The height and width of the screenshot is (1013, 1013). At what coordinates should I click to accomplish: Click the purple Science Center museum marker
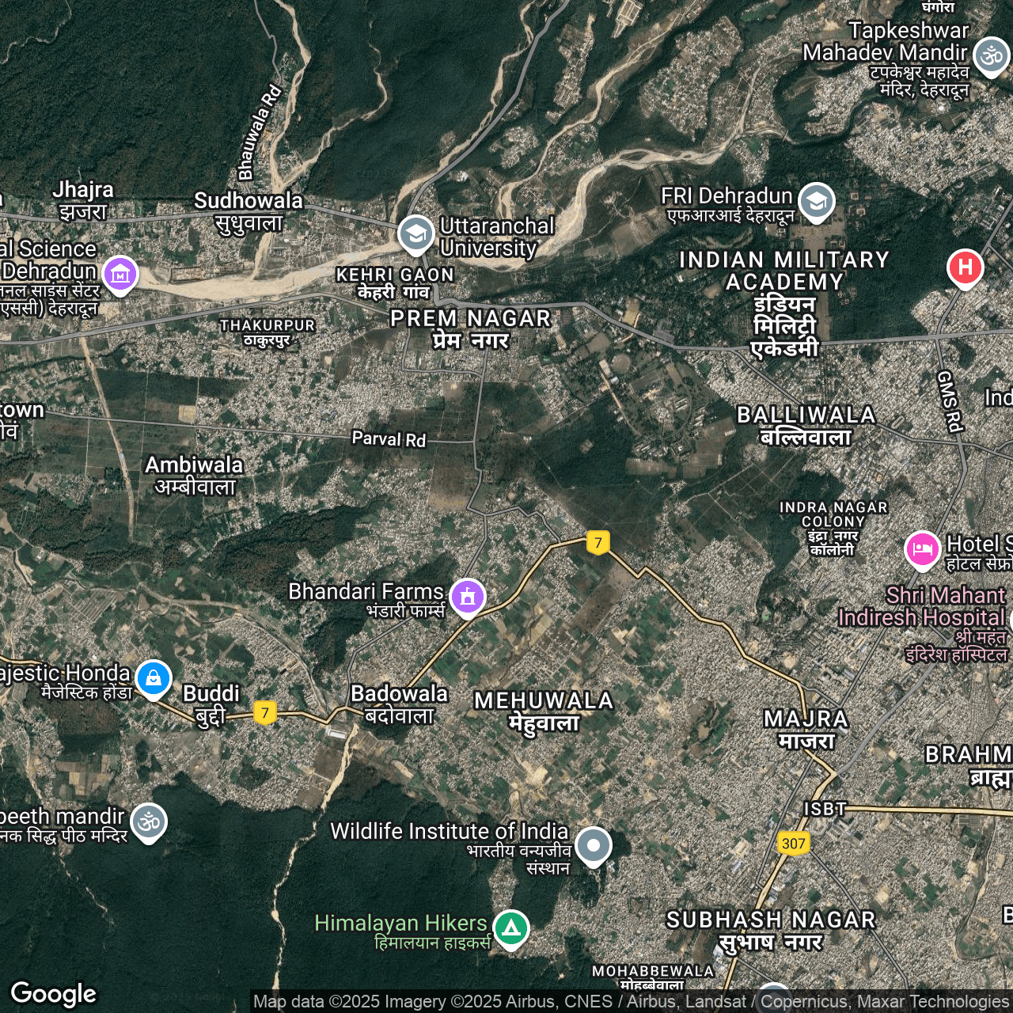[120, 275]
